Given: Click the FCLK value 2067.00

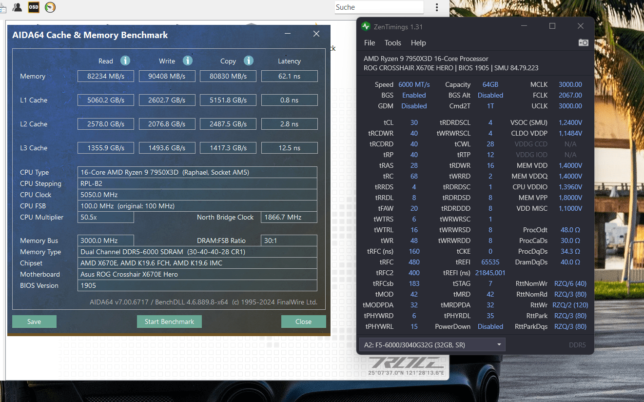Looking at the screenshot, I should 570,95.
